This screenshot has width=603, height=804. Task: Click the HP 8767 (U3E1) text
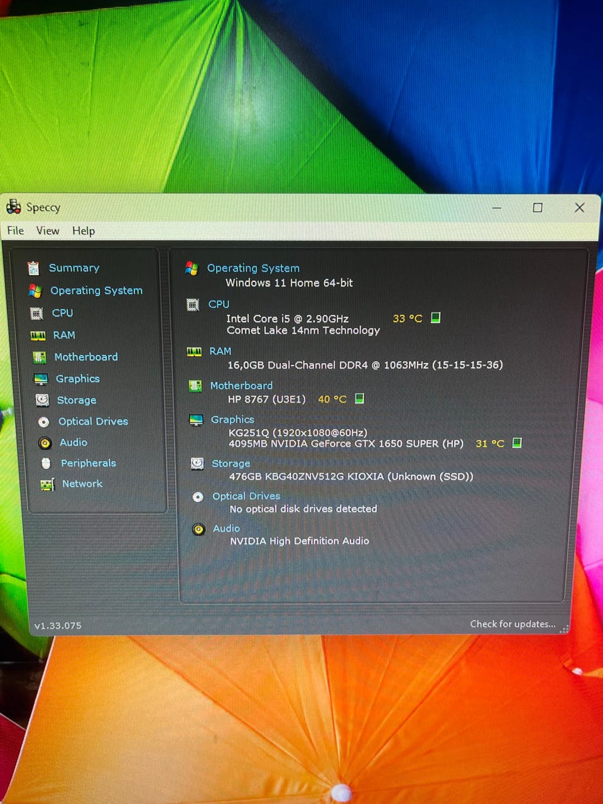pos(267,399)
